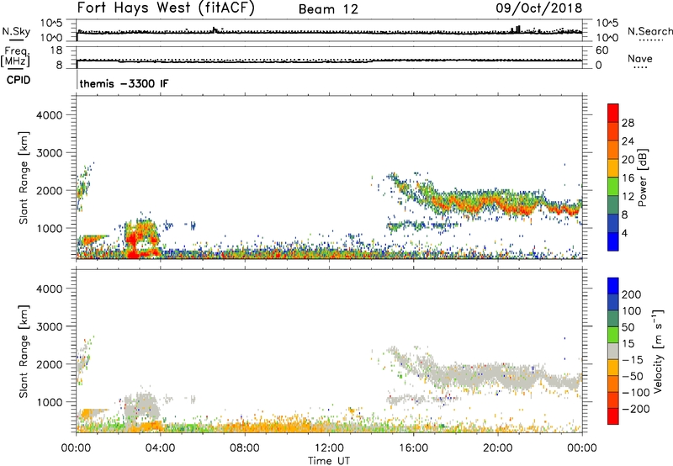Click the 'N.Sky' axis label
Image resolution: width=673 pixels, height=466 pixels.
pyautogui.click(x=16, y=31)
